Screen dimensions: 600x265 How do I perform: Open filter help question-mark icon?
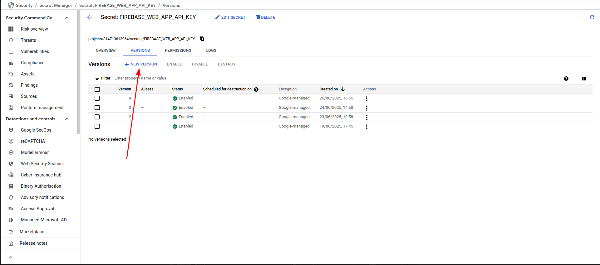(566, 79)
